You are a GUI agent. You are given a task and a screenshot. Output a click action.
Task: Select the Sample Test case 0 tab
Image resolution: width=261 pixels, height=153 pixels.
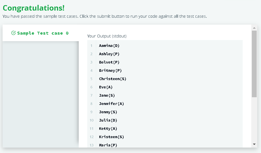pos(40,33)
